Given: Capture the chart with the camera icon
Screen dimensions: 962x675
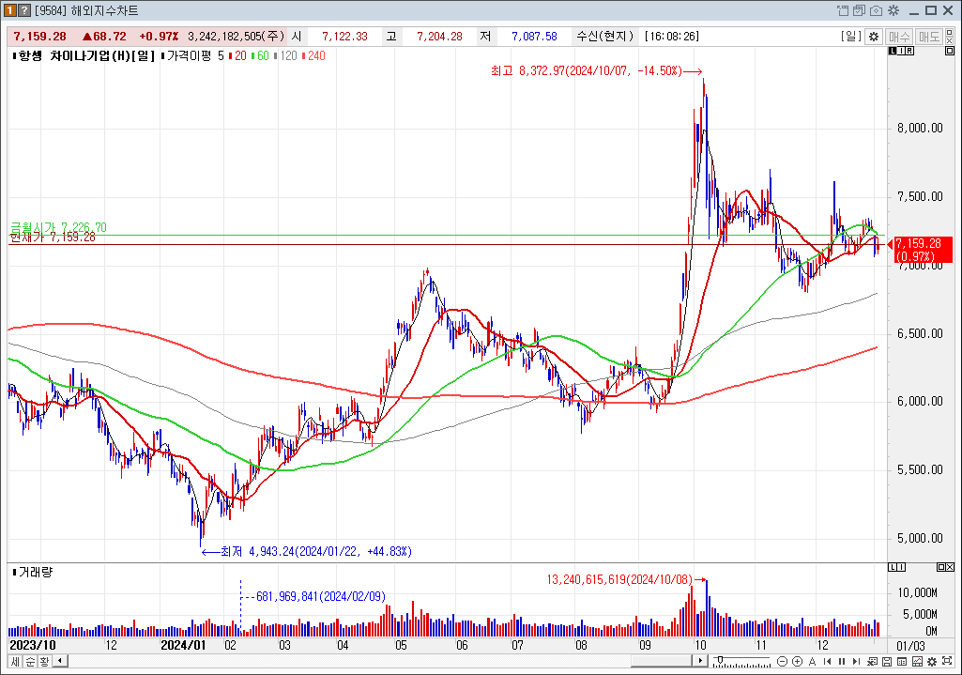Looking at the screenshot, I should point(876,10).
